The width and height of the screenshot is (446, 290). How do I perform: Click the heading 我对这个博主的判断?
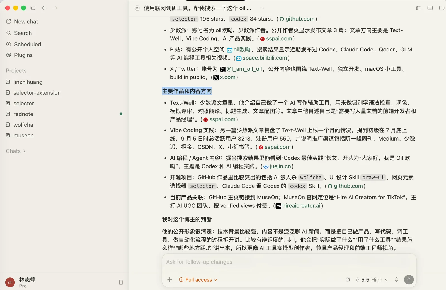click(187, 220)
